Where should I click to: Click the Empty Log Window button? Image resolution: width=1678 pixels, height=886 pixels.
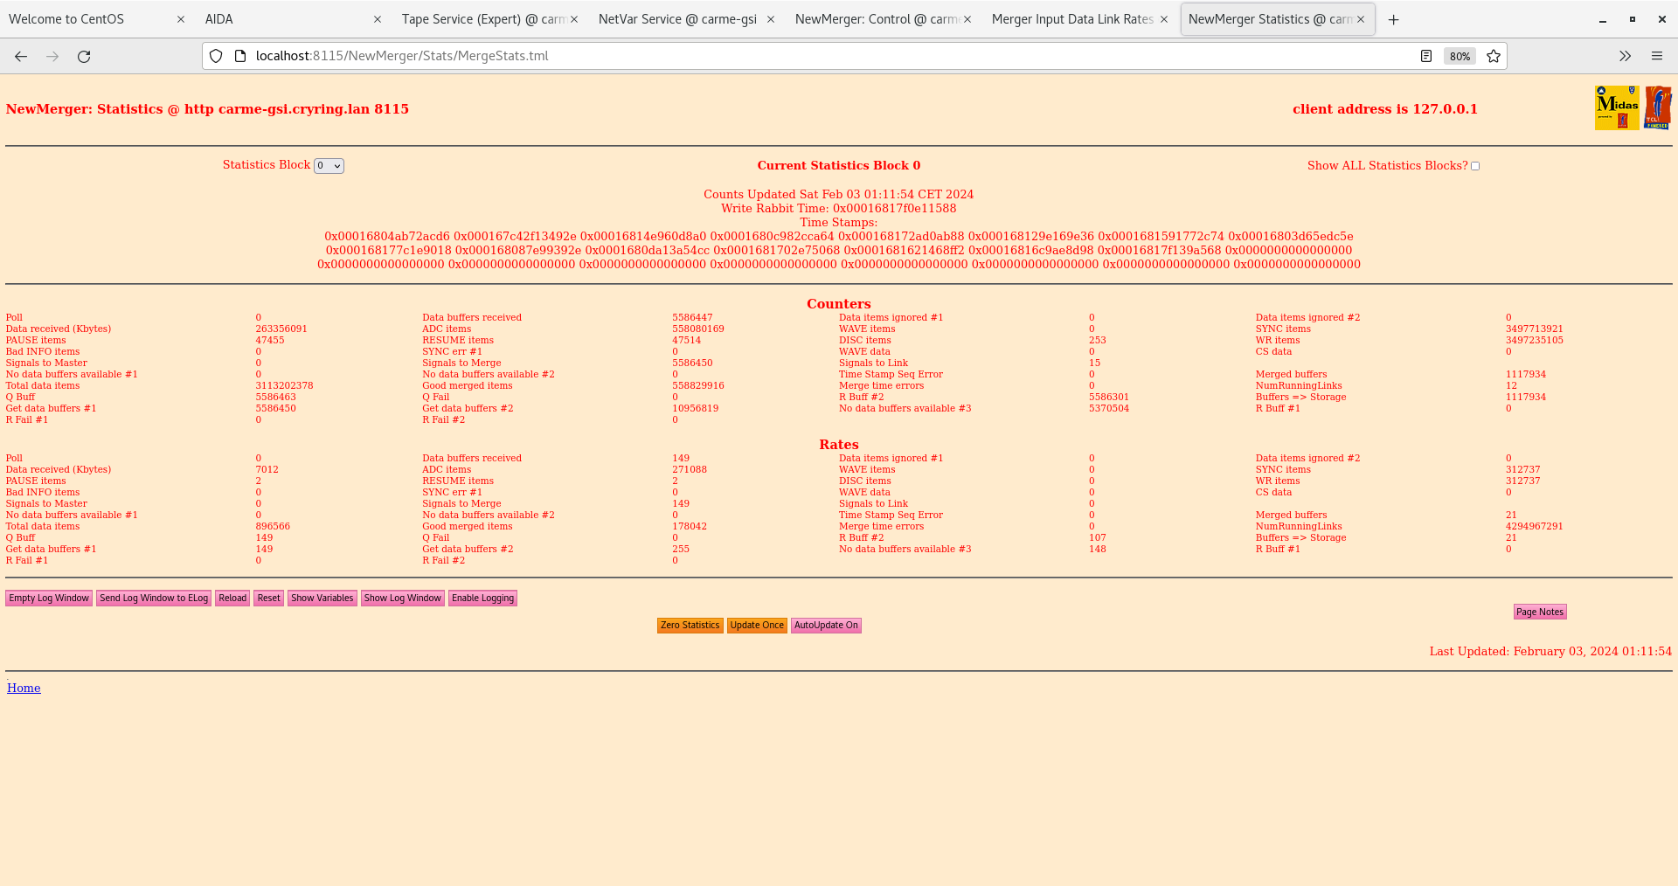(49, 599)
